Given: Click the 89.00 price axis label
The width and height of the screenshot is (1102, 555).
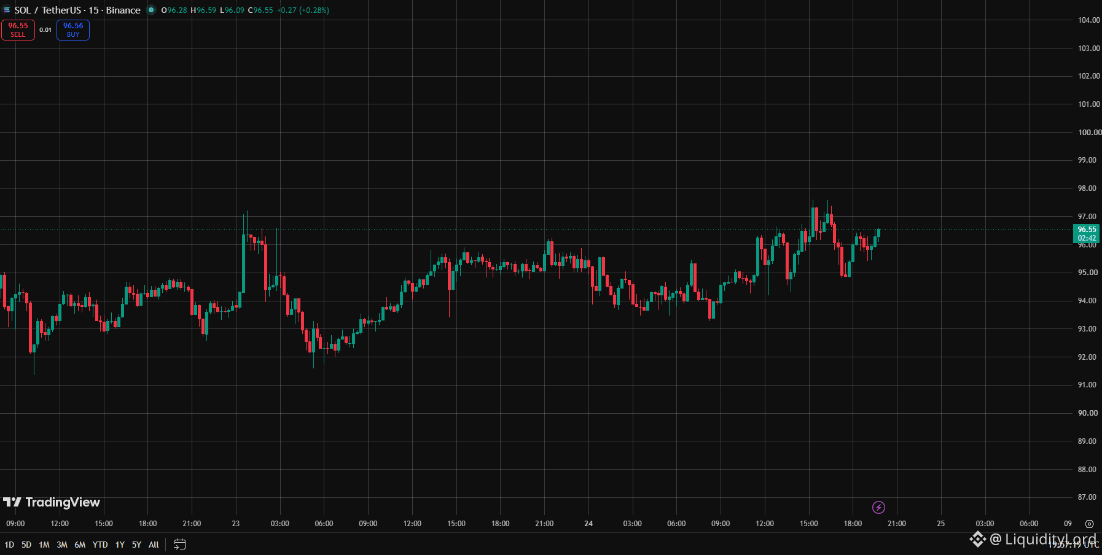Looking at the screenshot, I should click(x=1087, y=441).
